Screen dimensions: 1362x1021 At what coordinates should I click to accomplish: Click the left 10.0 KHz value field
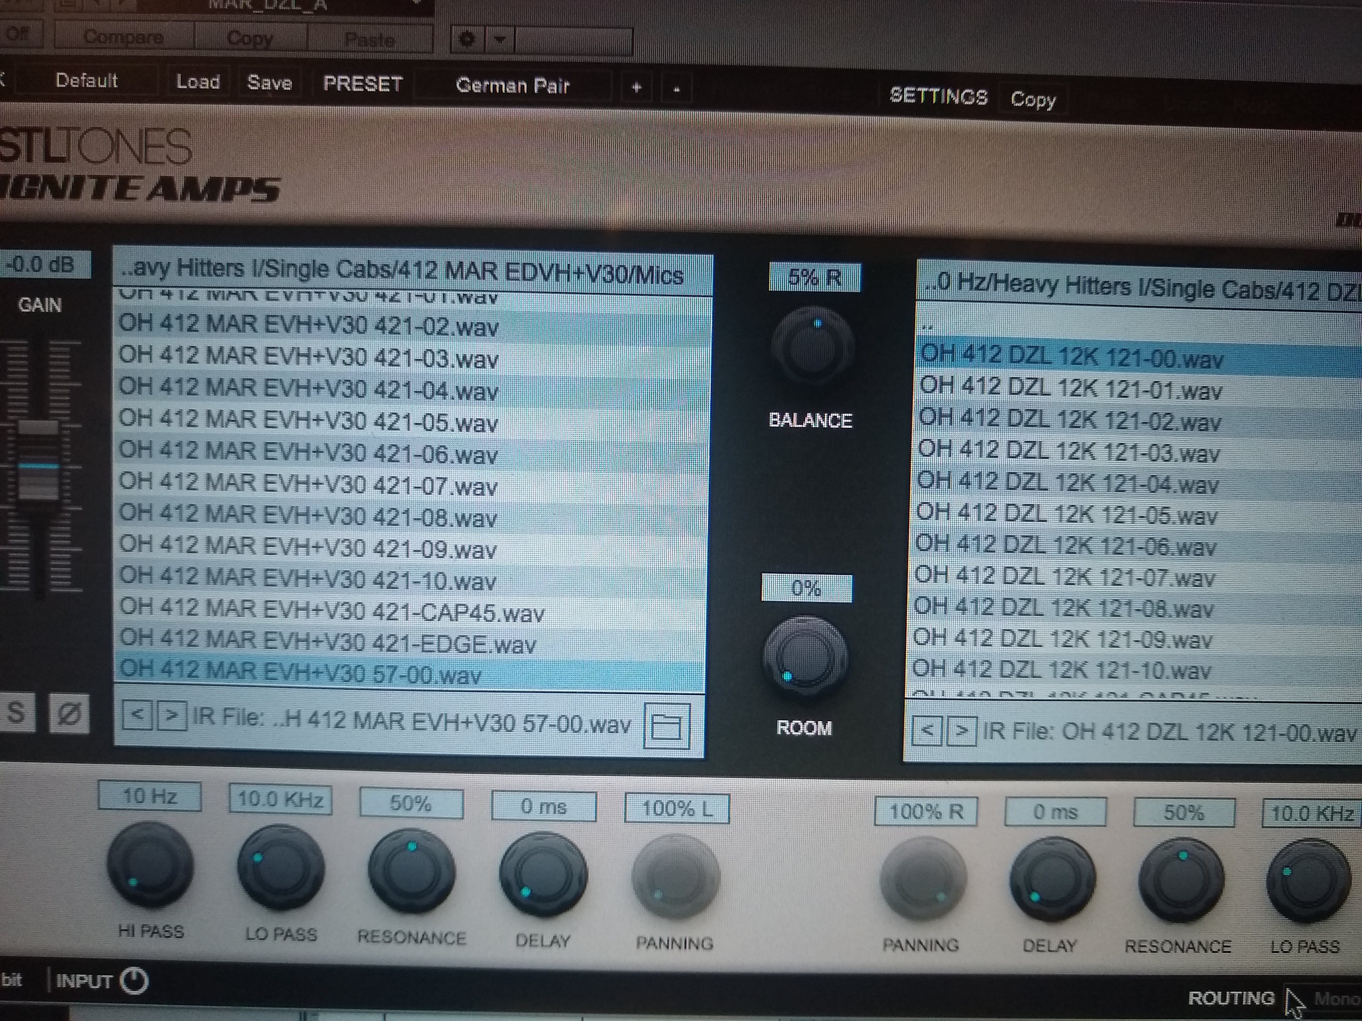[x=281, y=799]
